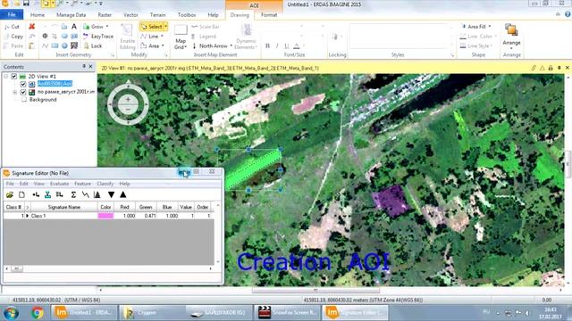Click the Lock tool in Insert Geometry
This screenshot has height=321, width=572.
pos(93,45)
